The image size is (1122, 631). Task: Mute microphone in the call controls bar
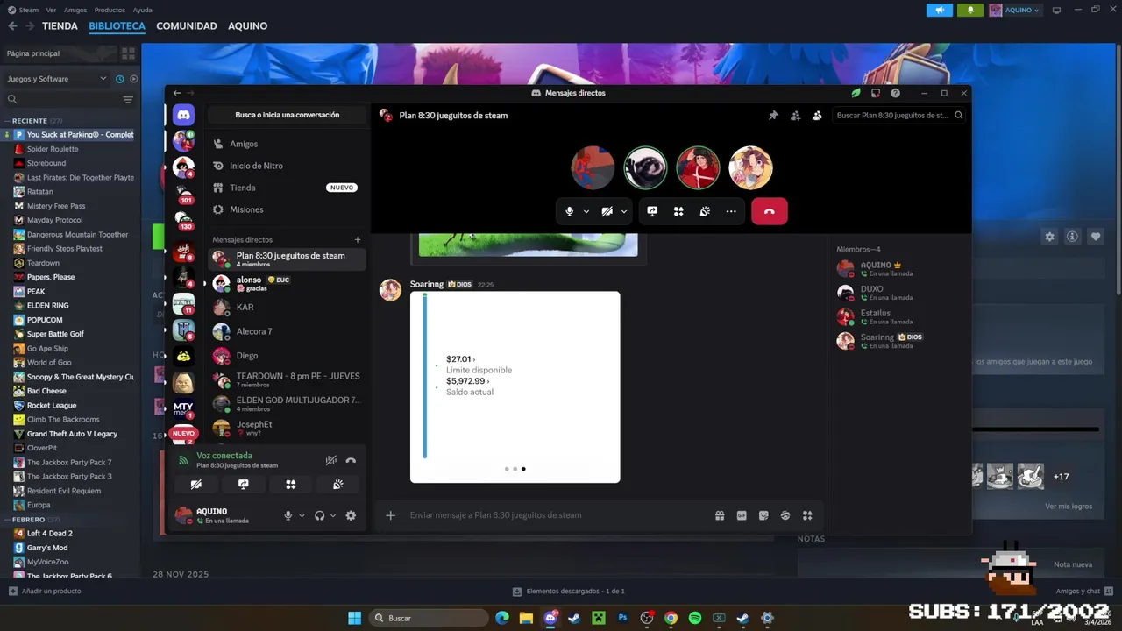(x=569, y=211)
